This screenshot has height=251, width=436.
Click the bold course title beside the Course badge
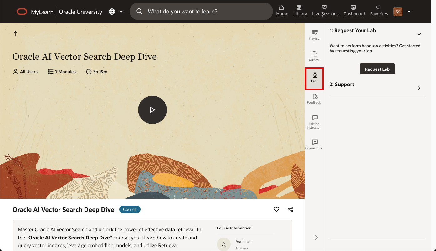[63, 210]
